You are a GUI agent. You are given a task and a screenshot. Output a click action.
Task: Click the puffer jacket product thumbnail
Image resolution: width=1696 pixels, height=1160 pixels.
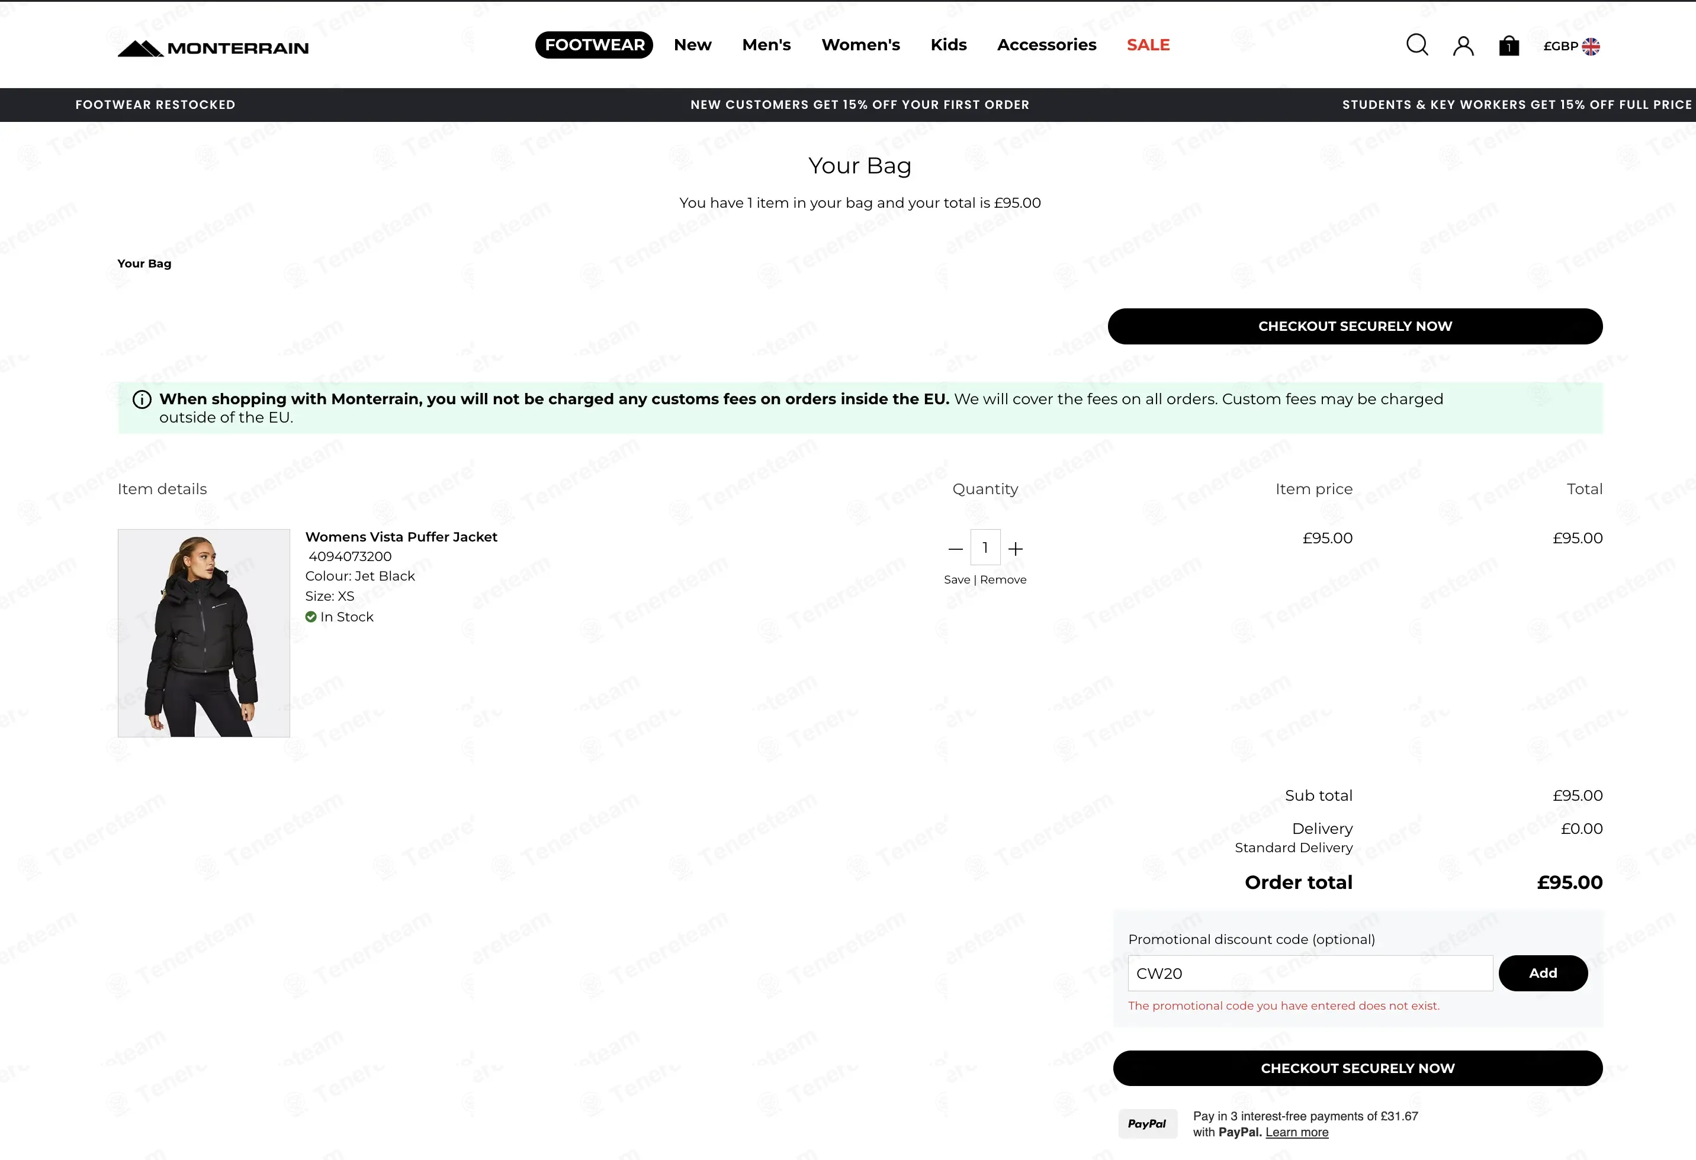204,633
